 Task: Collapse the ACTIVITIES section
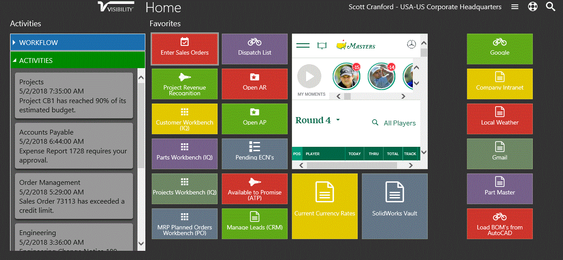(77, 60)
